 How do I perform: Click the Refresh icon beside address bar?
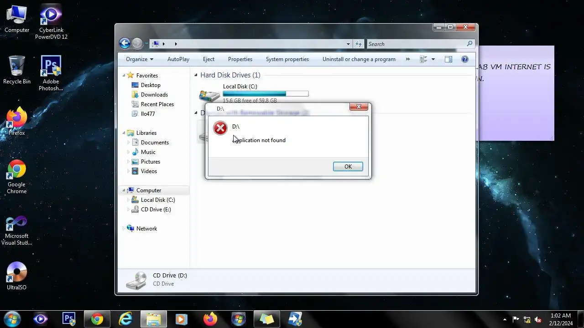pos(359,44)
